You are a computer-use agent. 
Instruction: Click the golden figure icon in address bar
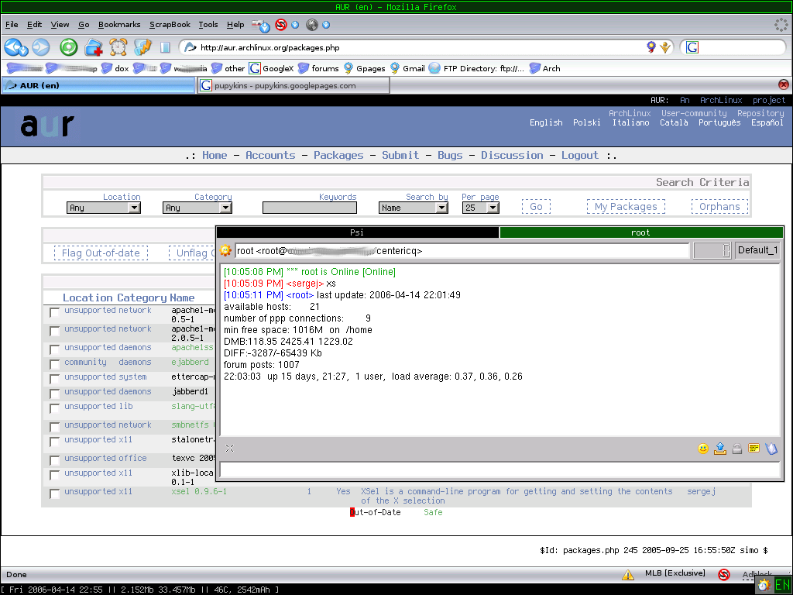[665, 47]
